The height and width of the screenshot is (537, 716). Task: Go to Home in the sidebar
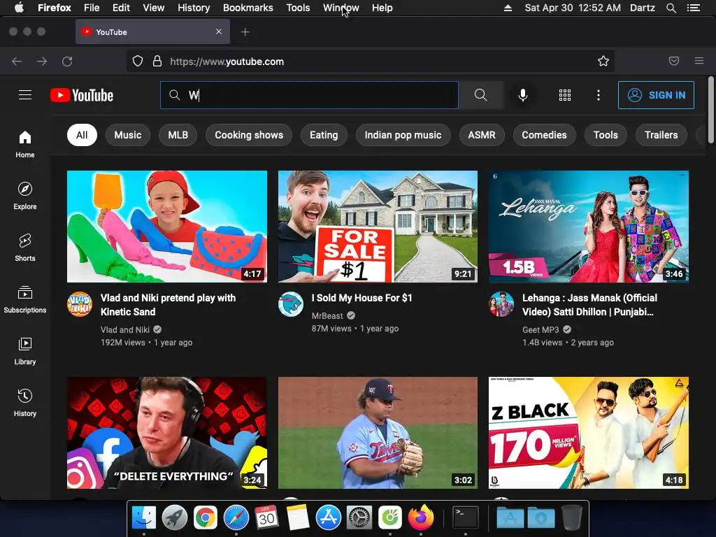(x=25, y=144)
